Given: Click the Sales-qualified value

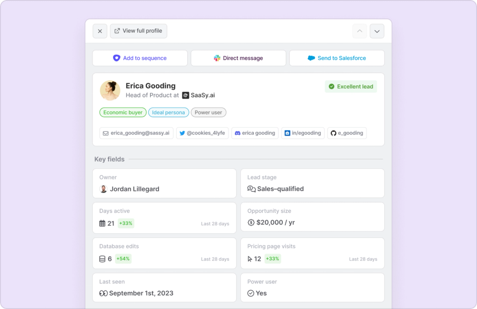Looking at the screenshot, I should tap(281, 189).
